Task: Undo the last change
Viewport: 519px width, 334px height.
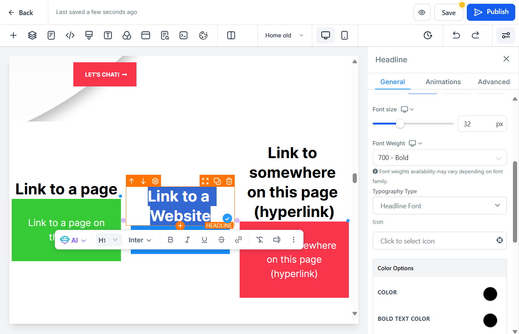Action: [456, 35]
